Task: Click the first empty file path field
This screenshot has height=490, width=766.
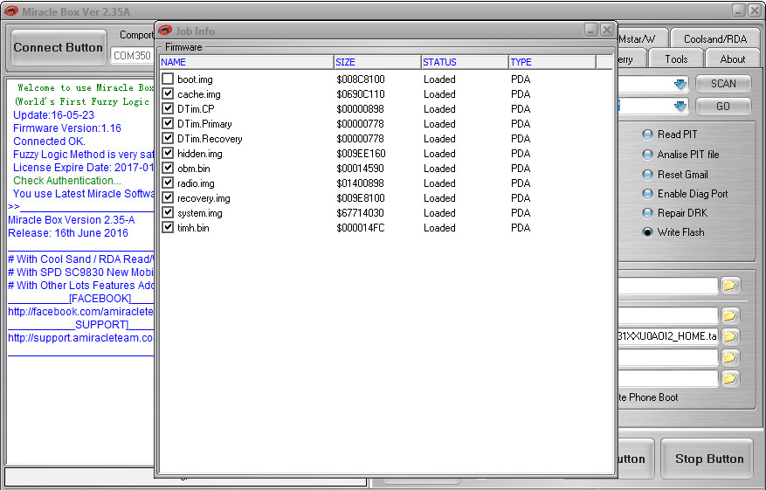Action: click(668, 286)
